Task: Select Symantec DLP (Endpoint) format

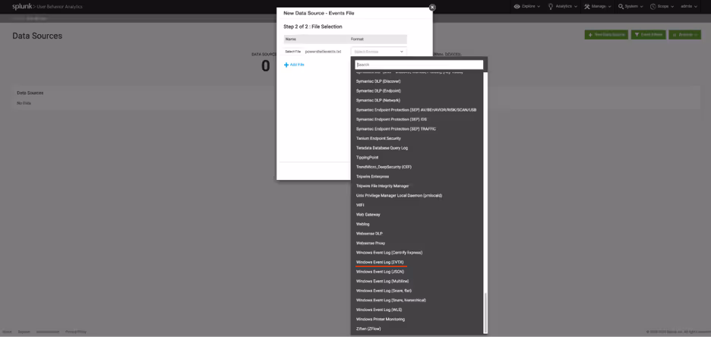Action: 378,91
